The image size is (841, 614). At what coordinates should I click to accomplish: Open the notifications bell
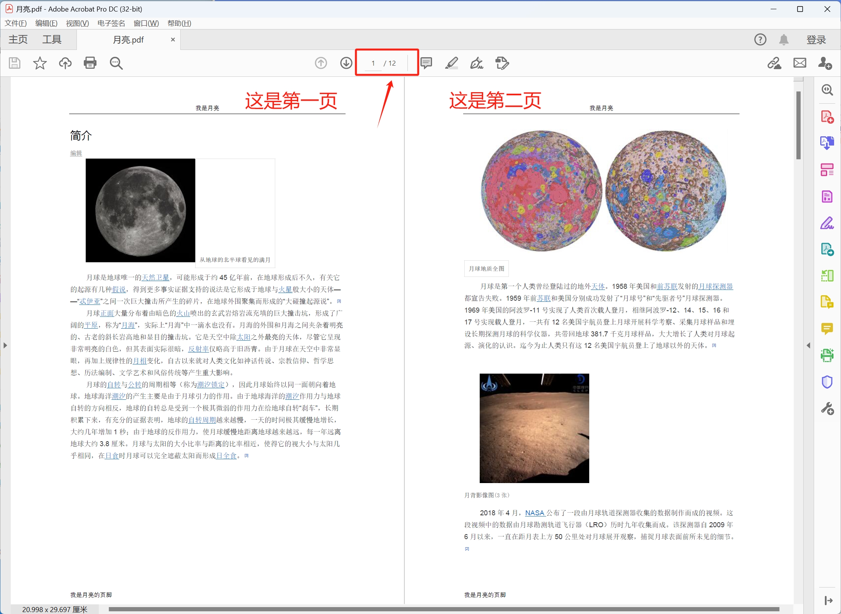[783, 39]
